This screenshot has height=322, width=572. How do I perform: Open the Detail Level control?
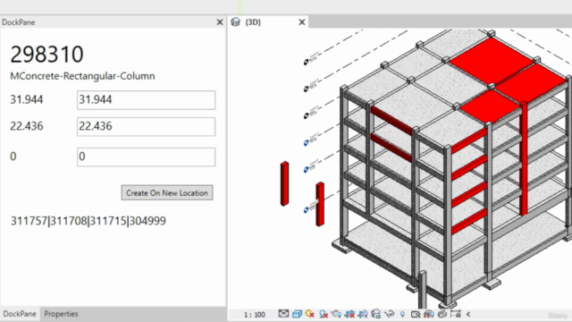tap(283, 314)
